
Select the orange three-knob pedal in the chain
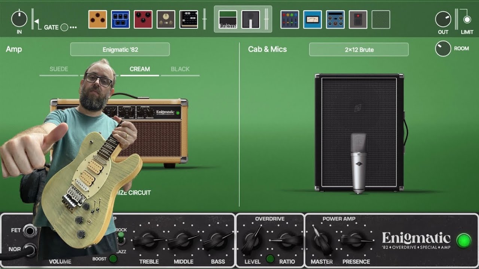click(x=98, y=19)
